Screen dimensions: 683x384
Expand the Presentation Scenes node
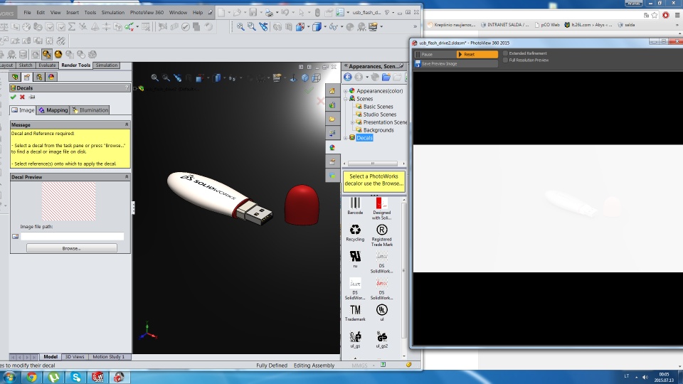pos(352,122)
